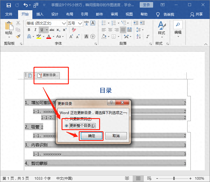Click the font color red swatch
Image resolution: width=210 pixels, height=182 pixels.
(x=48, y=36)
